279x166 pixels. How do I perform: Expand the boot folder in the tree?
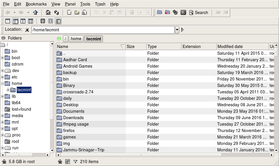pyautogui.click(x=3, y=58)
